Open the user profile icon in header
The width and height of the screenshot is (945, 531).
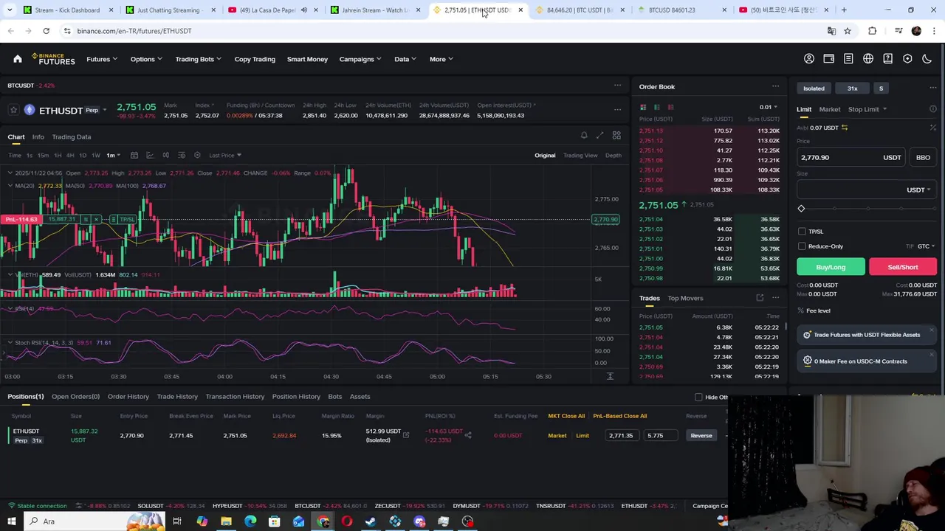[x=809, y=59]
